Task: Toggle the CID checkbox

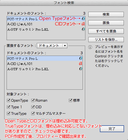Action: (33, 107)
